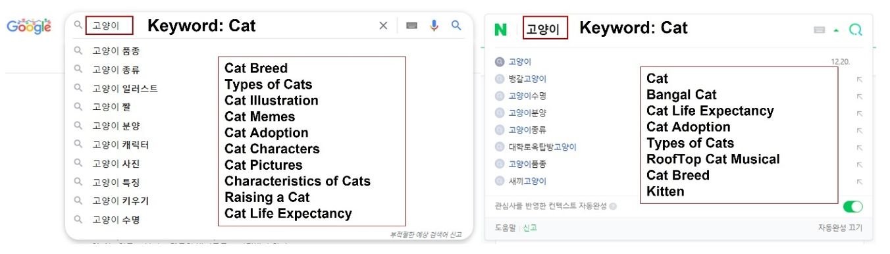Click Naver's green search magnifier icon
Screen dimensions: 890x254
coord(856,30)
